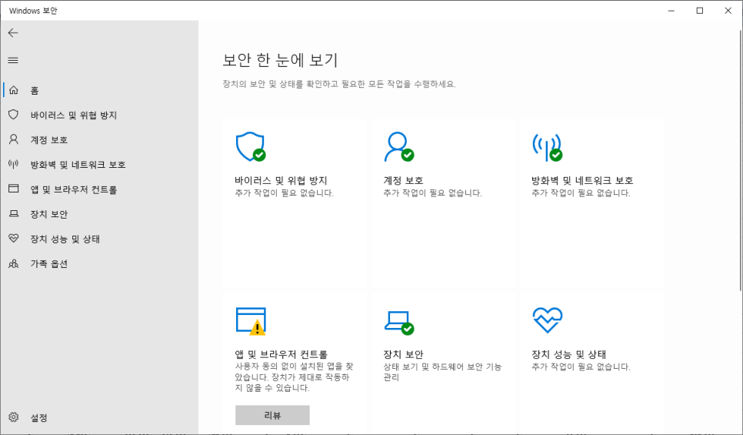Select 방화벽 및 네트워크 보호 in the sidebar
743x435 pixels.
(x=78, y=165)
